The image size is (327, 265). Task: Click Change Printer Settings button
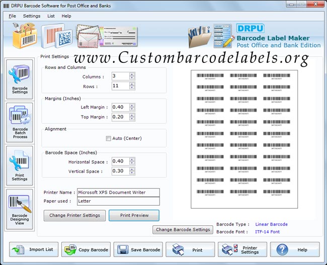(74, 215)
